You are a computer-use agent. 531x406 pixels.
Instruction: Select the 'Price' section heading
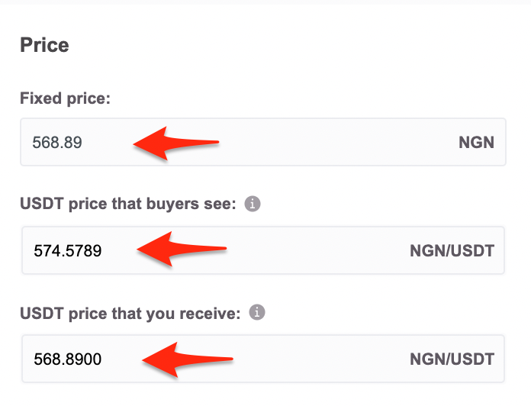[44, 45]
